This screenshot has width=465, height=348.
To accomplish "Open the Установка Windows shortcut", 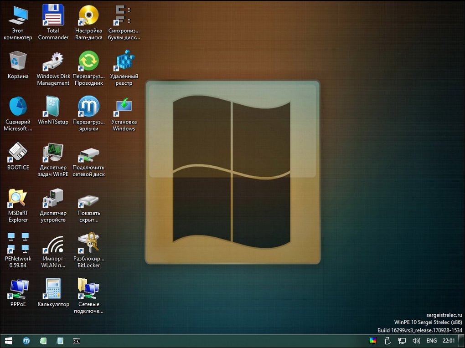I will (x=124, y=114).
